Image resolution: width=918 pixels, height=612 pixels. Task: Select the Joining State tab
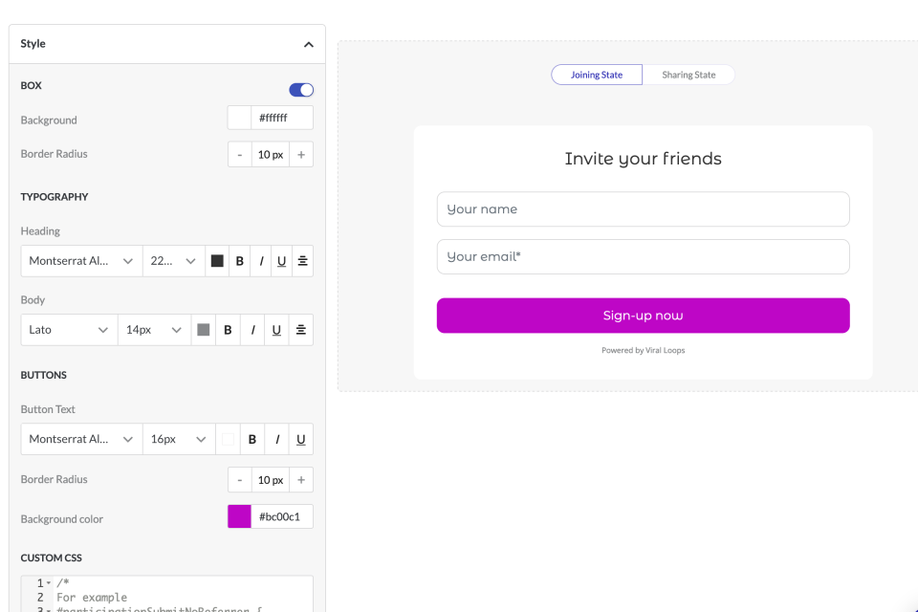pyautogui.click(x=597, y=75)
